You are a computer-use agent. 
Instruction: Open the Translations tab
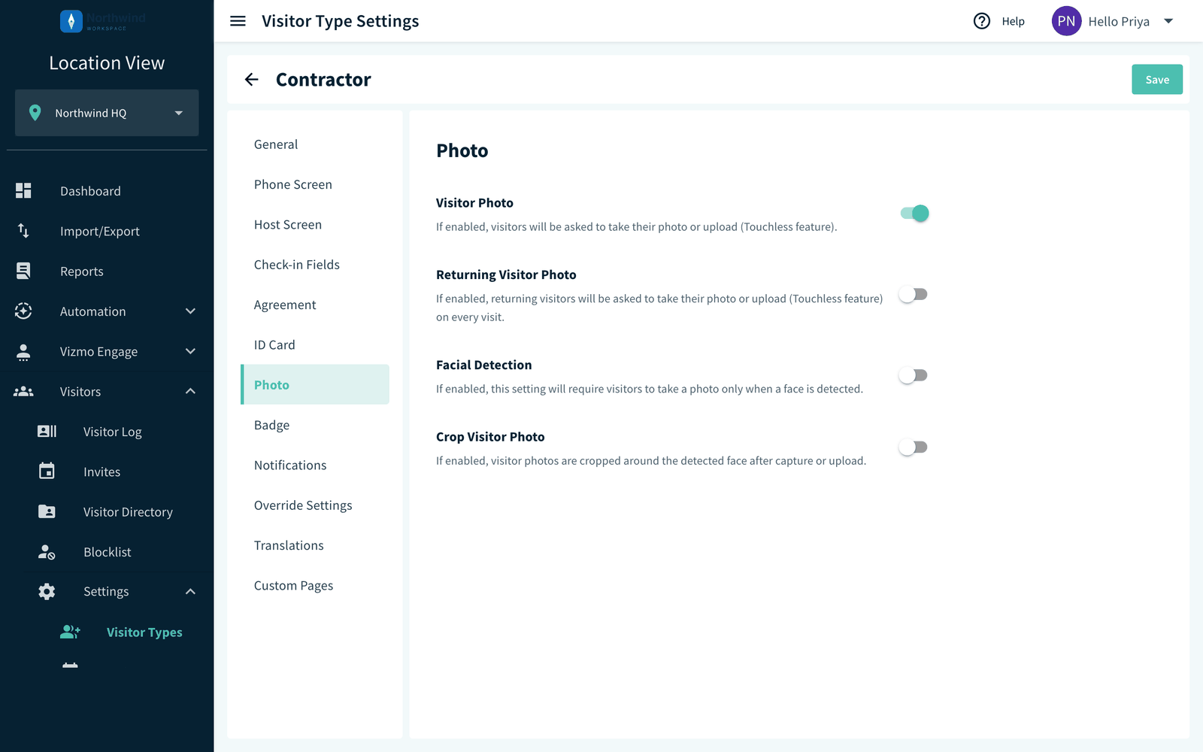coord(315,545)
